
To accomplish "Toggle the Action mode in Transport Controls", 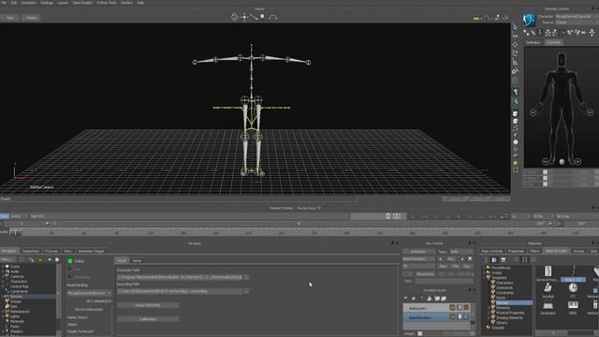I will click(x=18, y=216).
